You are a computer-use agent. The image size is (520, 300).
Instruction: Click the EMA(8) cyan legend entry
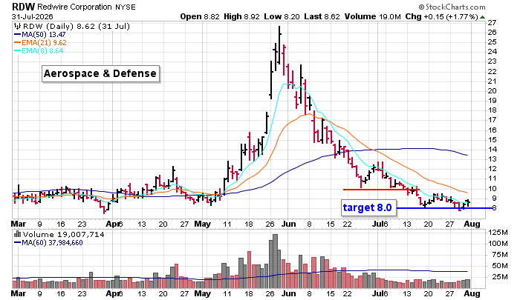[x=39, y=51]
